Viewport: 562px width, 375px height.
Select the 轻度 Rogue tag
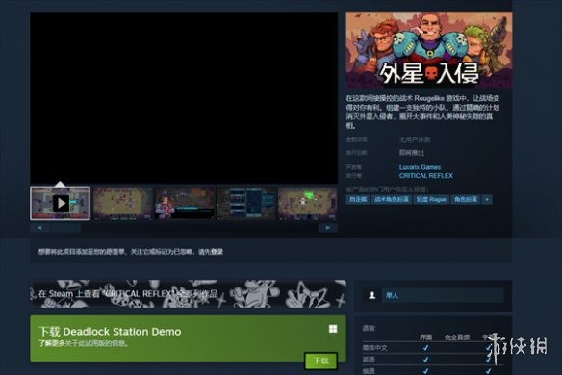click(x=431, y=199)
